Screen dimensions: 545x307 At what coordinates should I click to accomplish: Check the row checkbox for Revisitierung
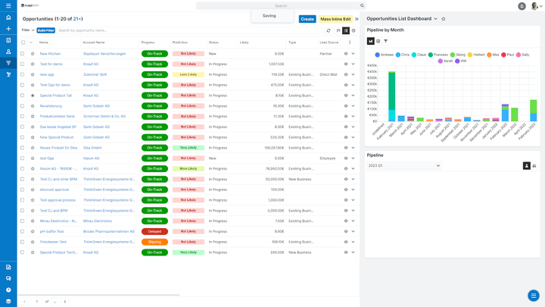click(x=23, y=106)
